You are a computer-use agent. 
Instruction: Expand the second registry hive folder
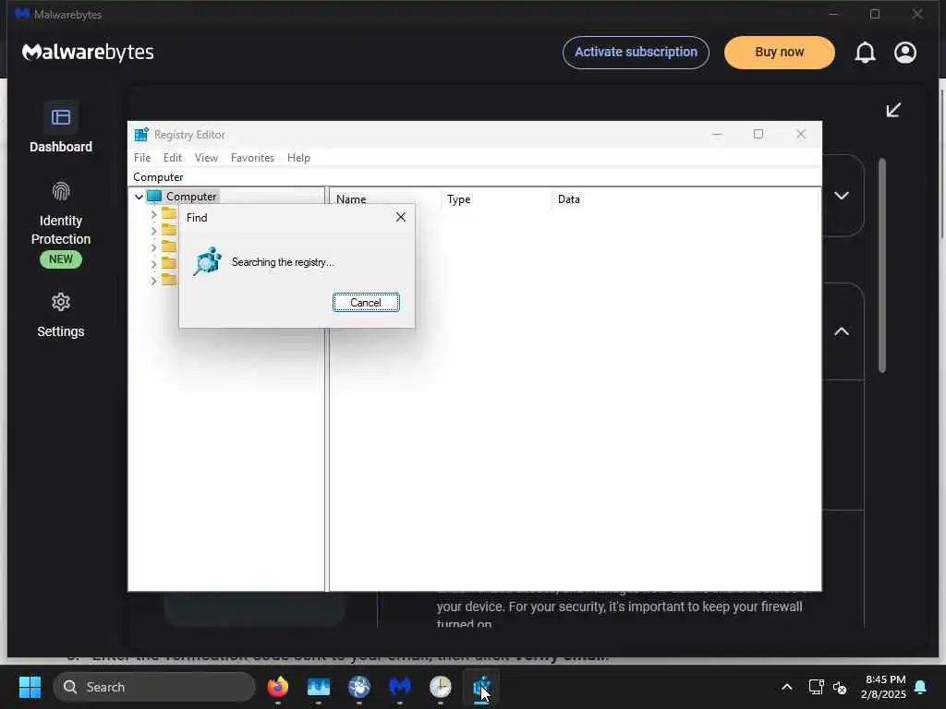(154, 231)
